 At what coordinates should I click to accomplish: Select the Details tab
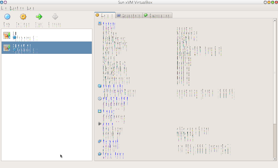pyautogui.click(x=105, y=15)
